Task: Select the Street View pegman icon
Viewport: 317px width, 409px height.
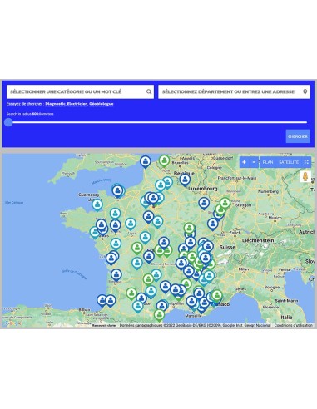Action: pos(305,176)
